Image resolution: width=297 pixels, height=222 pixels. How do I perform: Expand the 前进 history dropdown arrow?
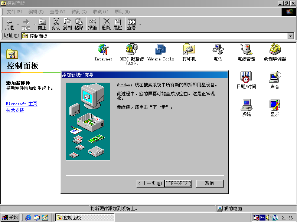(34, 24)
